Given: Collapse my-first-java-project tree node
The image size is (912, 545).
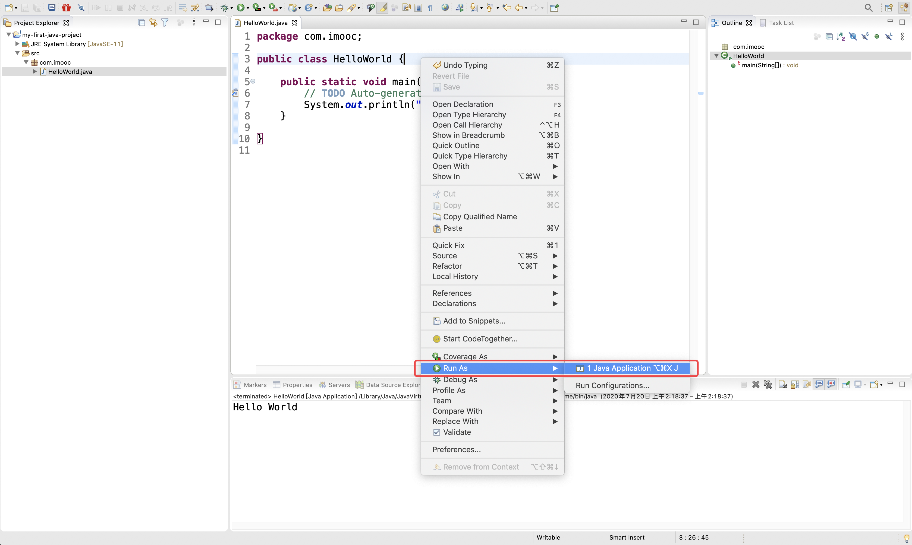Looking at the screenshot, I should pyautogui.click(x=8, y=34).
